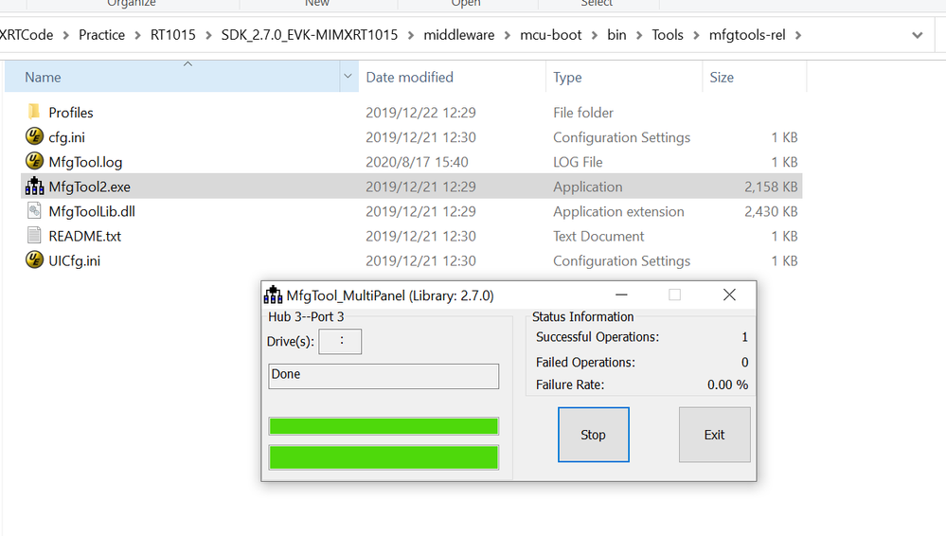Select the cfg.ini file name

66,137
